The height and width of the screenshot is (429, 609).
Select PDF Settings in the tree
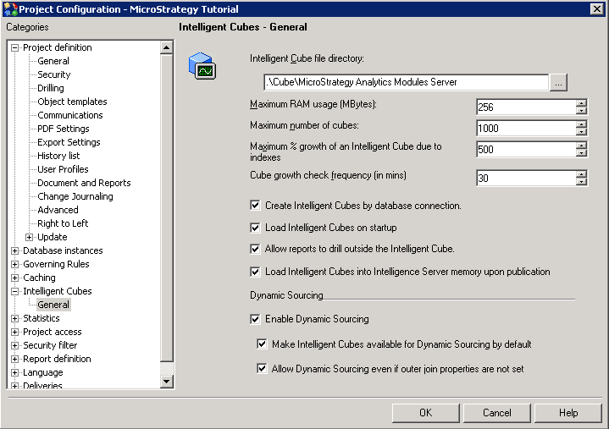point(63,129)
